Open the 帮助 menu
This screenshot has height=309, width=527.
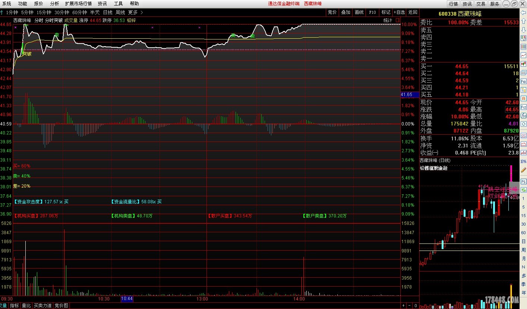point(134,3)
